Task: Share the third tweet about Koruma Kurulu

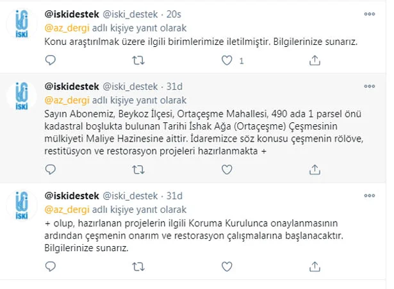Action: click(x=314, y=267)
